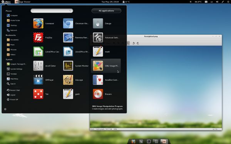The image size is (231, 144).
Task: Launch AisleRiot Solitaire card game
Action: [x=98, y=80]
